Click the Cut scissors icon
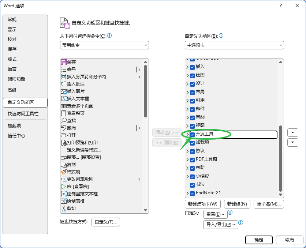The width and height of the screenshot is (306, 248). (x=64, y=208)
